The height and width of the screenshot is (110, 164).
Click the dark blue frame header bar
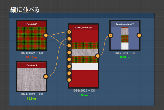point(81,16)
